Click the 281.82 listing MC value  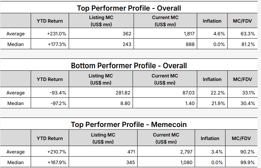coord(123,93)
